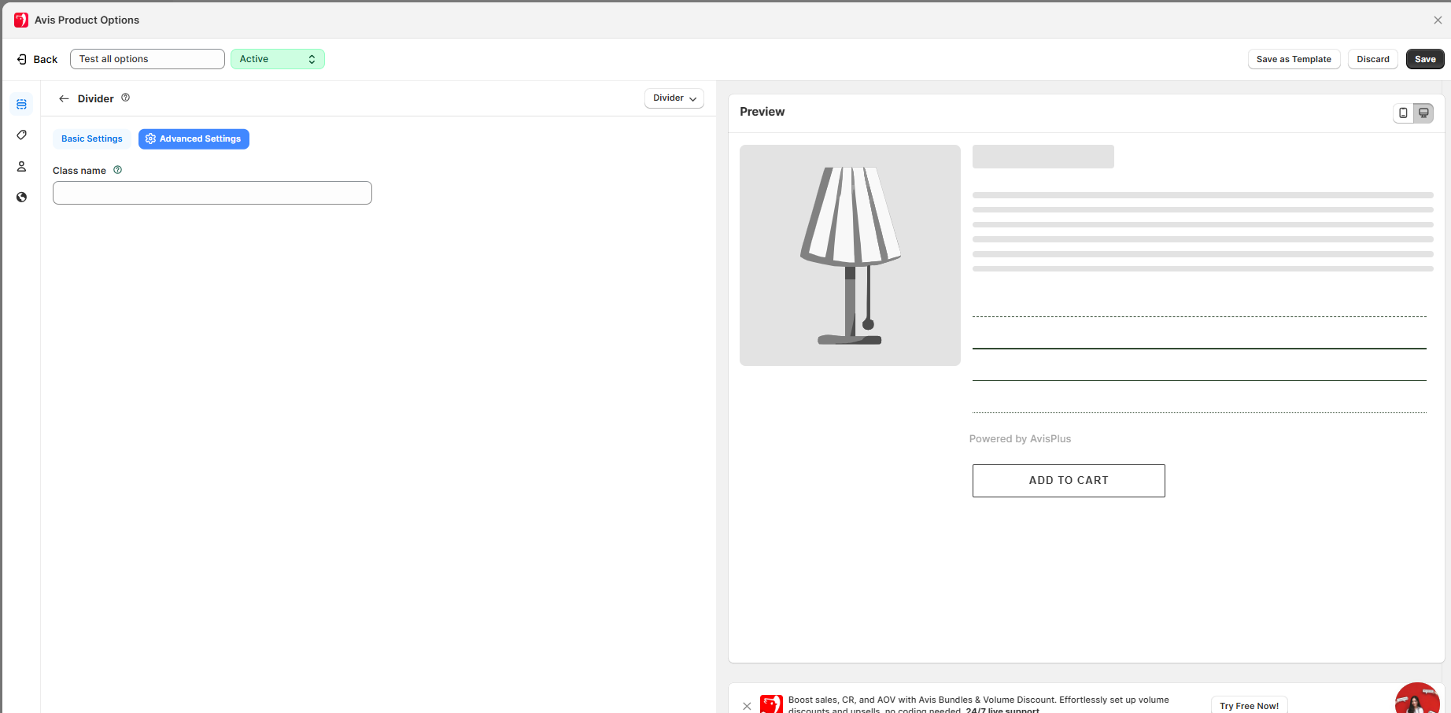Click the globe icon in sidebar
Viewport: 1451px width, 713px height.
[21, 197]
